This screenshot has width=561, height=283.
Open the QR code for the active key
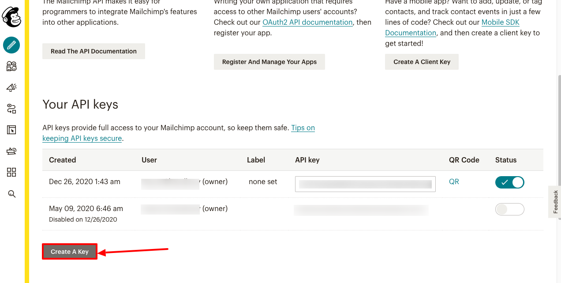pyautogui.click(x=454, y=181)
